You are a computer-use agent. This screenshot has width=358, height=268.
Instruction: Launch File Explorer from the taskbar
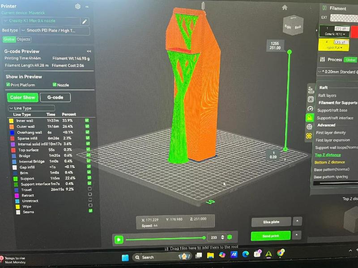(x=210, y=255)
